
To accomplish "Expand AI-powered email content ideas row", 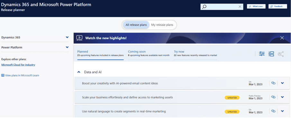I will (x=282, y=83).
